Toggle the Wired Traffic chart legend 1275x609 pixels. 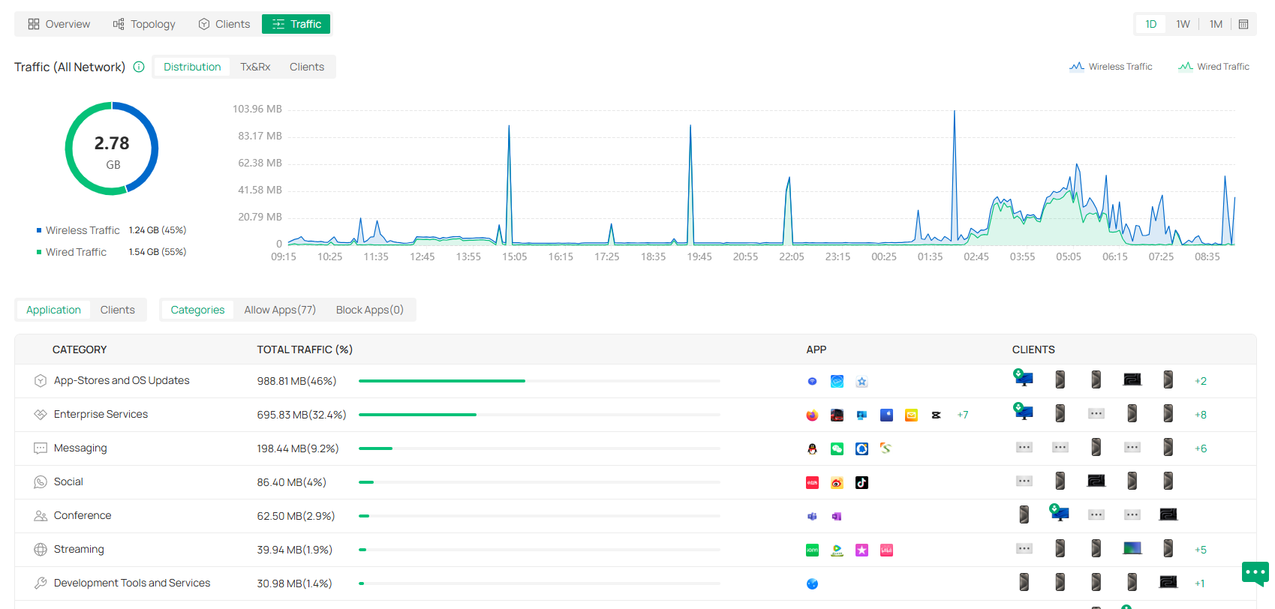(1213, 67)
